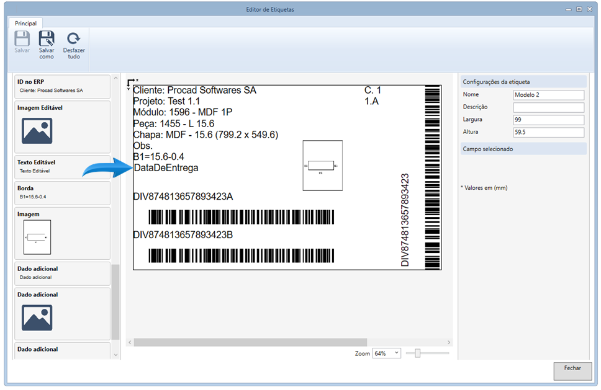Open the Principal ribbon tab

coord(25,23)
